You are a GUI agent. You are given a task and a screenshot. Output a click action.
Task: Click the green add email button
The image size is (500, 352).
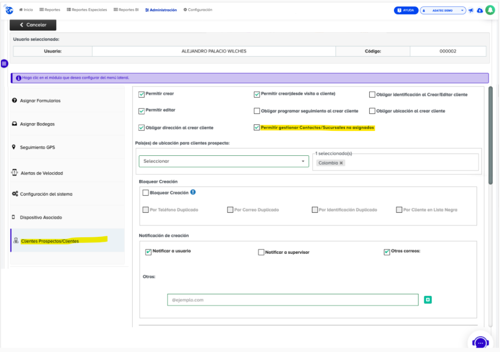click(428, 300)
